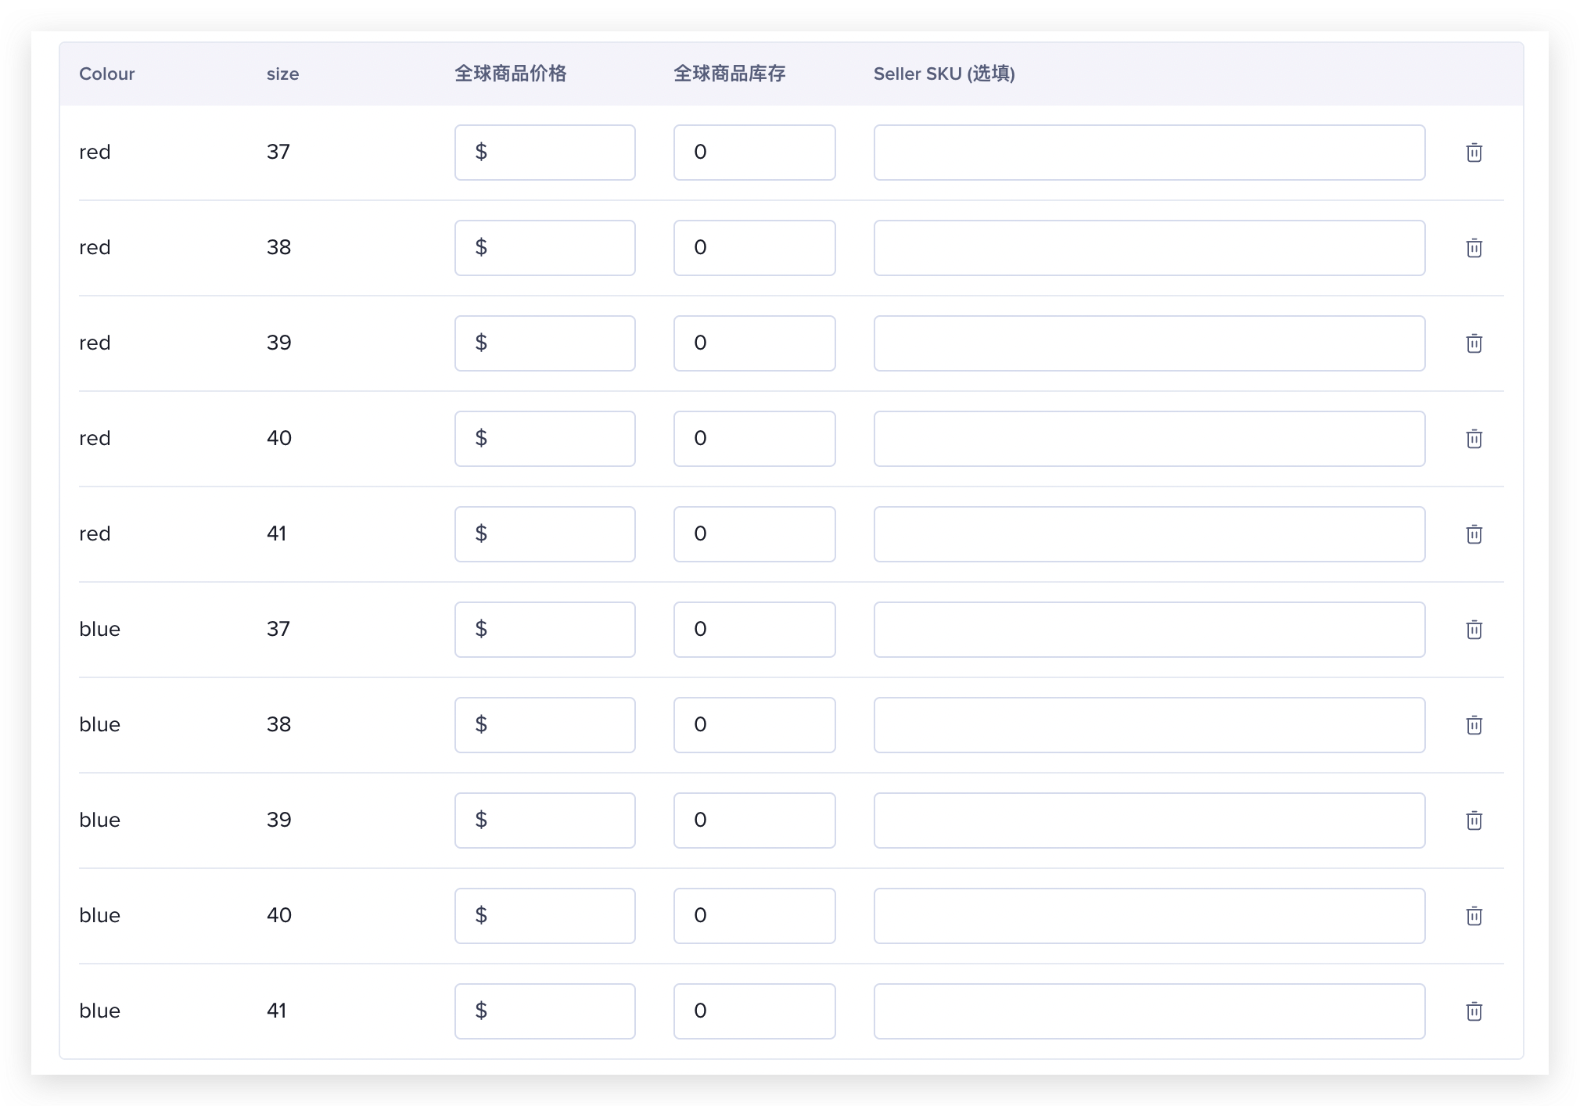Click the Seller SKU field for red size 38

point(1148,247)
